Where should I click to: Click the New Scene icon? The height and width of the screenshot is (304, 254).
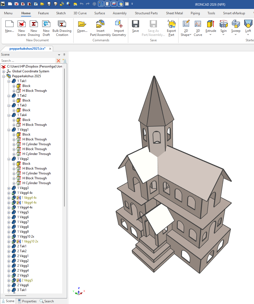(22, 24)
